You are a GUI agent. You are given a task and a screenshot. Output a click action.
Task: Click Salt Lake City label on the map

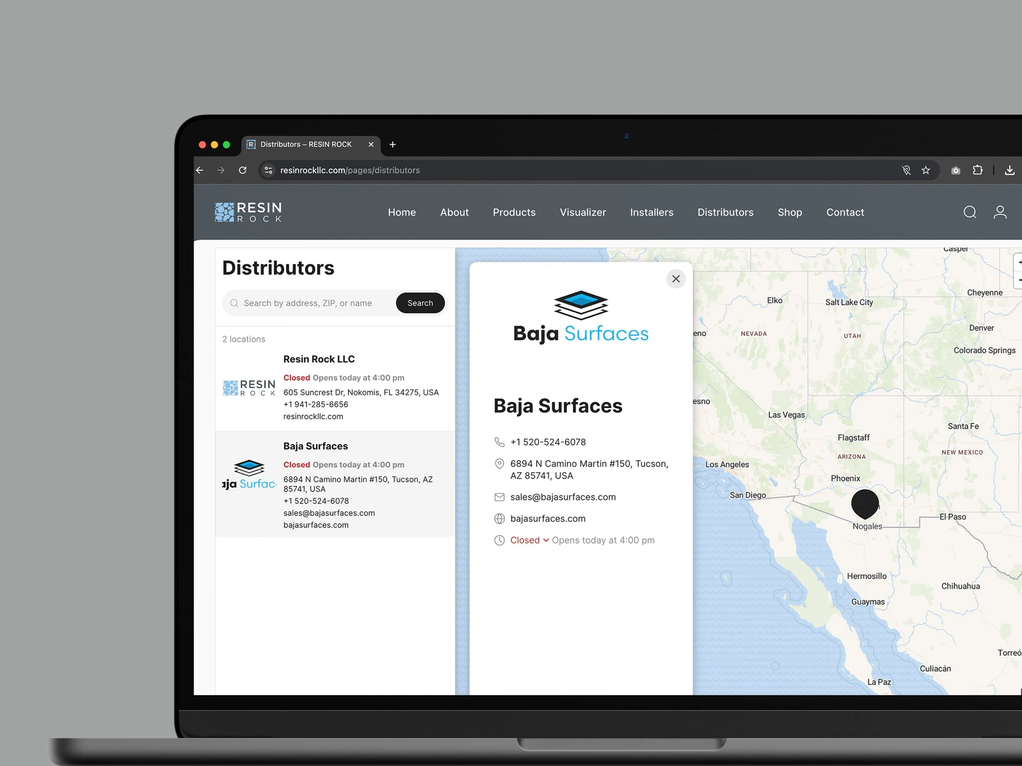(849, 302)
